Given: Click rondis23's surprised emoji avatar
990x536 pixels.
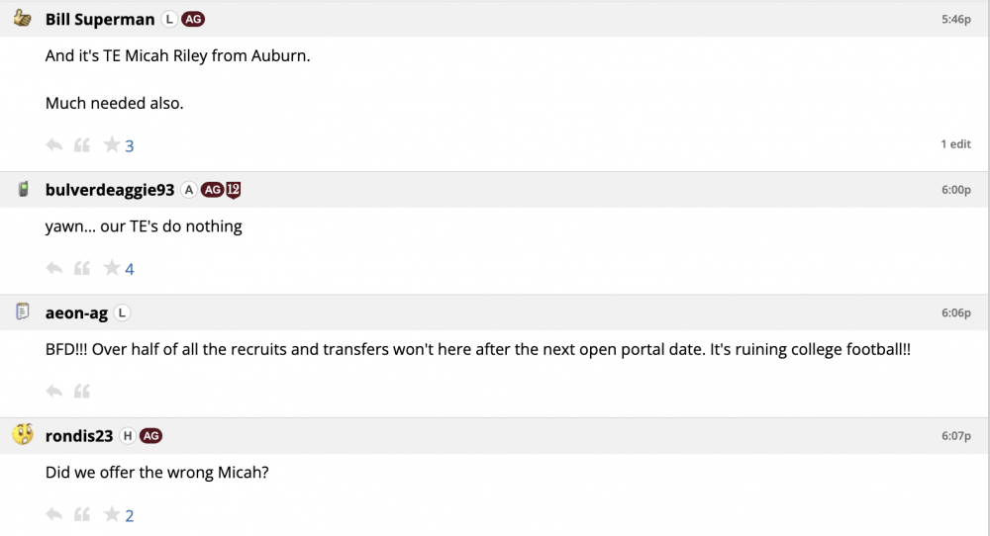Looking at the screenshot, I should coord(23,435).
